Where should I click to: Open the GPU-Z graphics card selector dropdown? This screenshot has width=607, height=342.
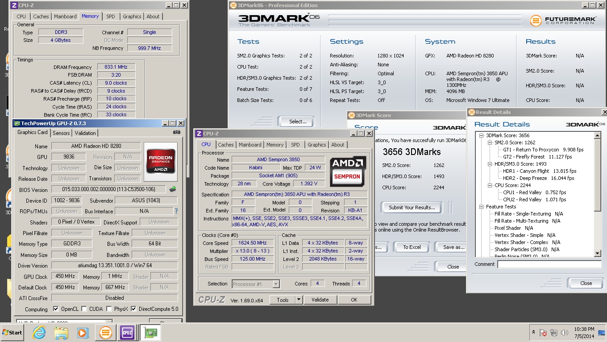tap(108, 322)
